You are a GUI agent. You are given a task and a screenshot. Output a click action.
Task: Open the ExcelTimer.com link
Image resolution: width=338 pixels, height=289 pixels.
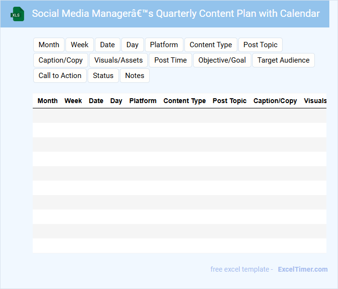[302, 269]
